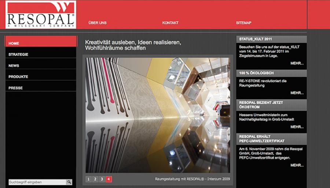
Task: Click the main slideshow image
Action: pos(158,115)
